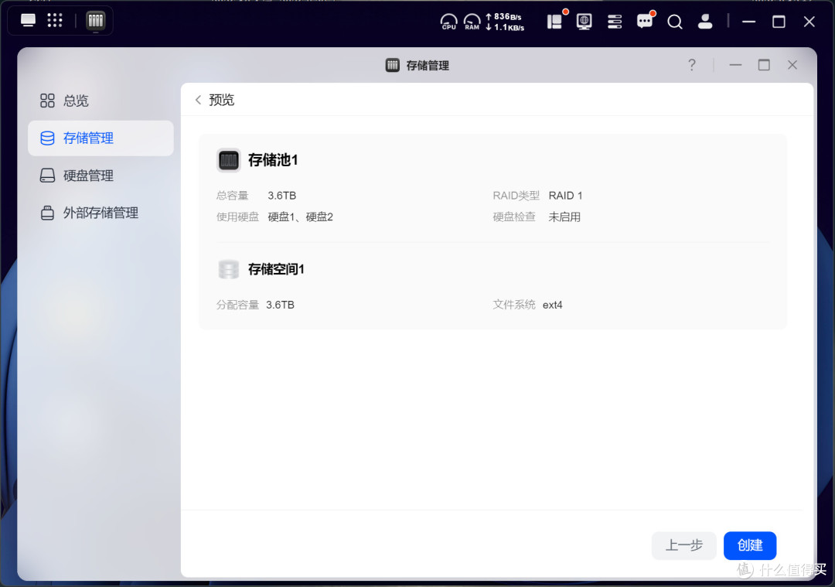
Task: Click the 存储空间1 heading
Action: click(276, 269)
